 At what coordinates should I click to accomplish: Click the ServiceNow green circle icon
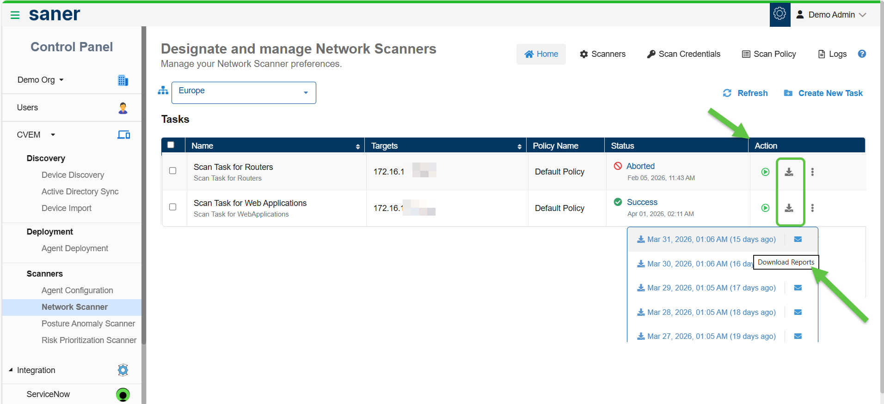click(x=123, y=394)
